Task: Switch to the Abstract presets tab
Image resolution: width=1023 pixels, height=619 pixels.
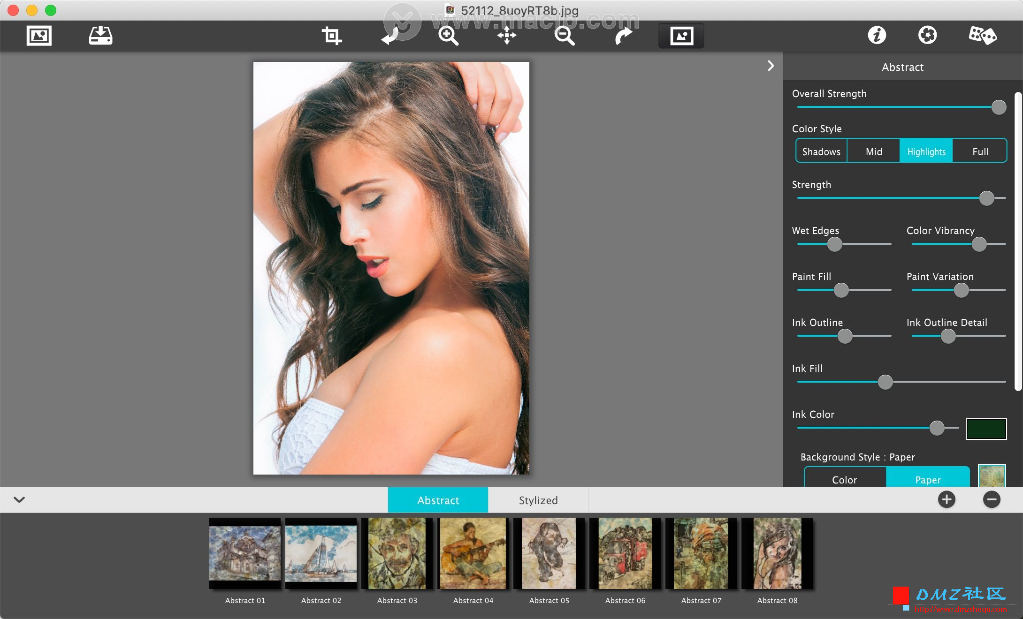Action: click(438, 500)
